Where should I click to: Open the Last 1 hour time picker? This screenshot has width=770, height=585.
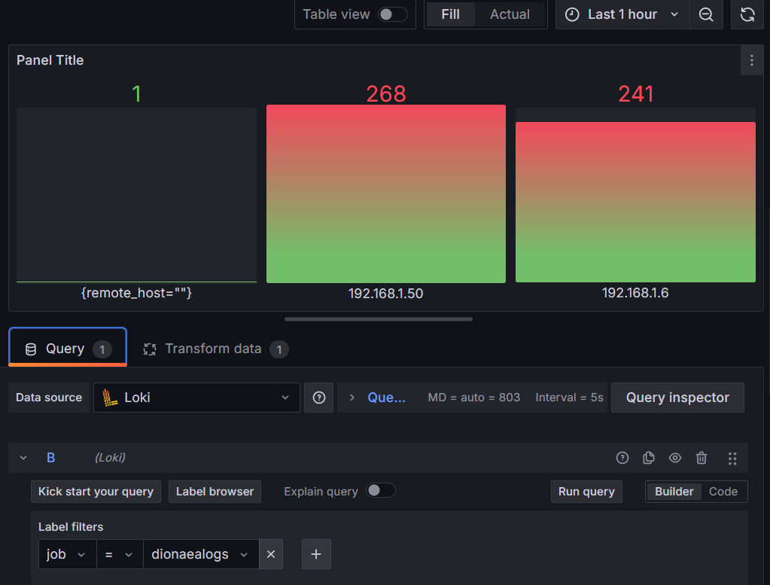point(622,14)
